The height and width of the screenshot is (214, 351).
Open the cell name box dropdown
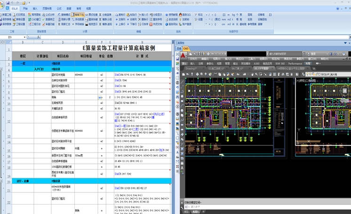25,37
